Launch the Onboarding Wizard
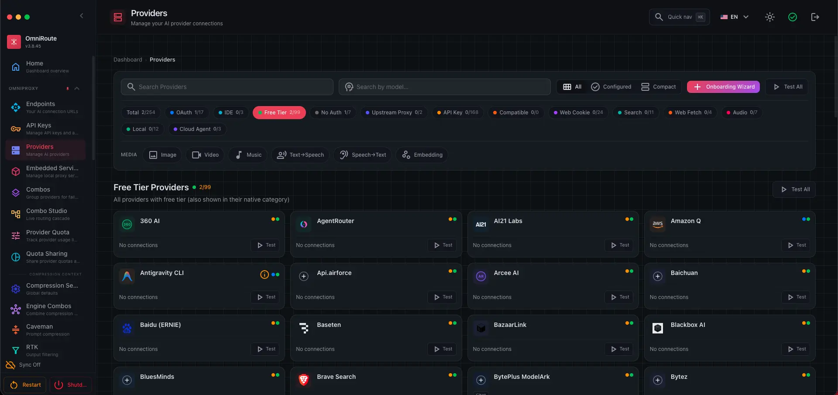This screenshot has height=395, width=838. [723, 87]
